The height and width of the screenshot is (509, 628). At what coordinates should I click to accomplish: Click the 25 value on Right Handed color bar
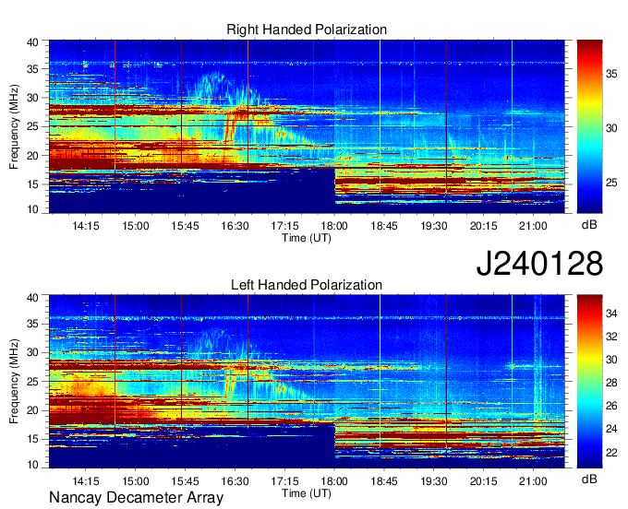(x=611, y=183)
